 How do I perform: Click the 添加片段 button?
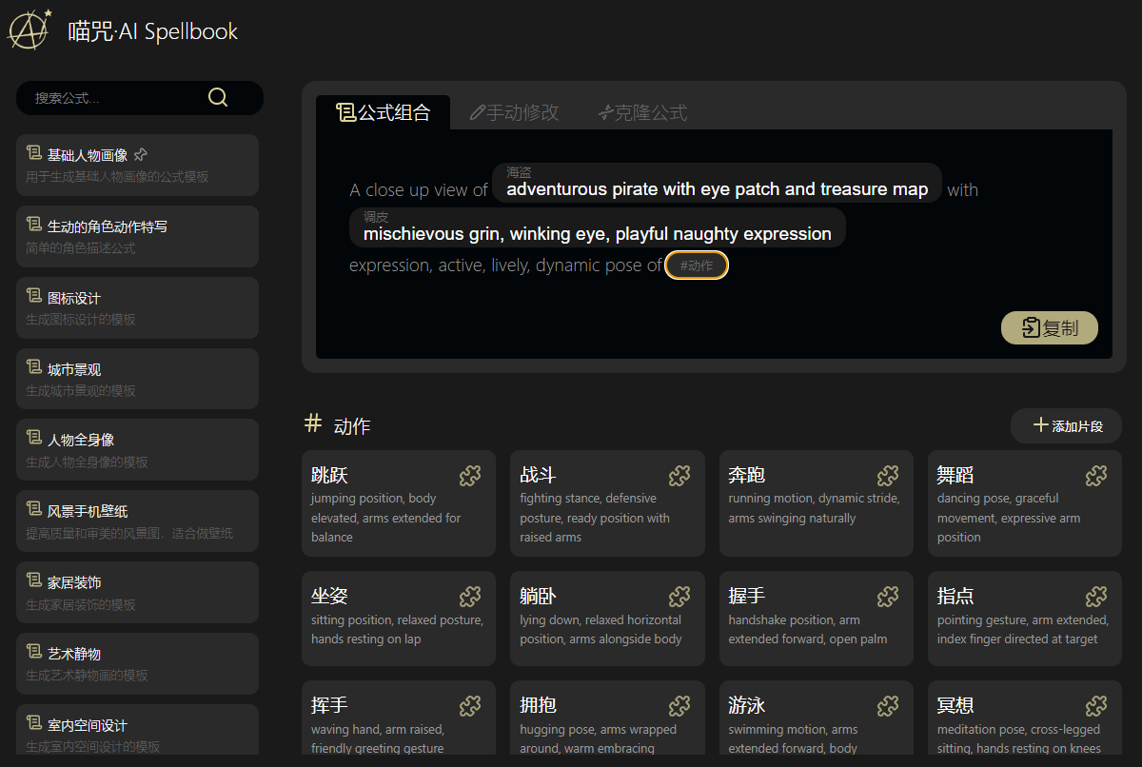click(x=1067, y=425)
